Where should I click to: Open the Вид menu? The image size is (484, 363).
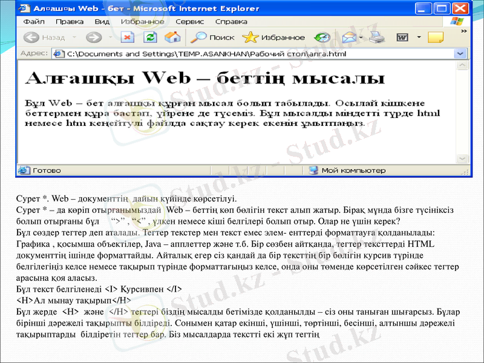coord(102,21)
